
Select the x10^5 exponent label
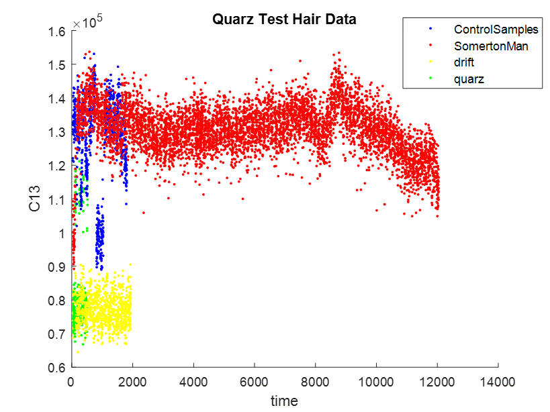tap(87, 23)
